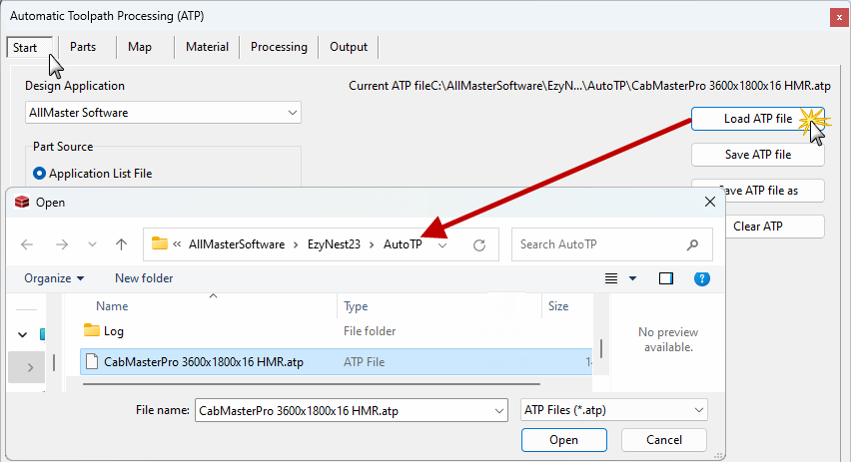This screenshot has height=462, width=851.
Task: Select CabMasterPro 3600x1800x16 HMR.atp file
Action: click(203, 362)
